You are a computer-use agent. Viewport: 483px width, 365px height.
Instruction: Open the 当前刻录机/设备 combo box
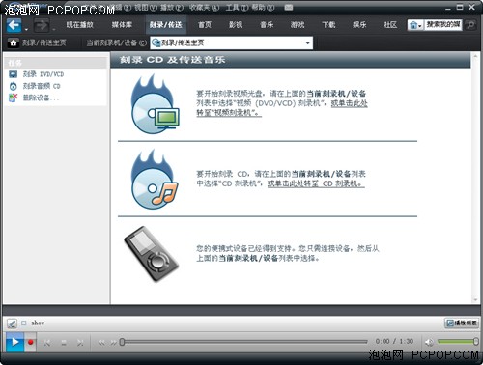(x=231, y=42)
